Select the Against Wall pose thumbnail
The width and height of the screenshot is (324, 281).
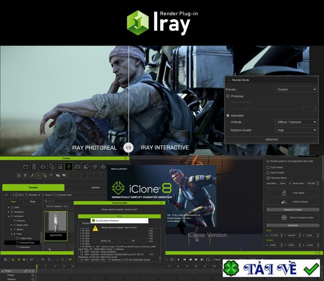(56, 225)
